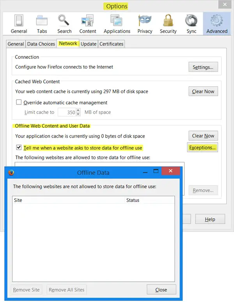Decrease the cache limit stepper

click(78, 114)
